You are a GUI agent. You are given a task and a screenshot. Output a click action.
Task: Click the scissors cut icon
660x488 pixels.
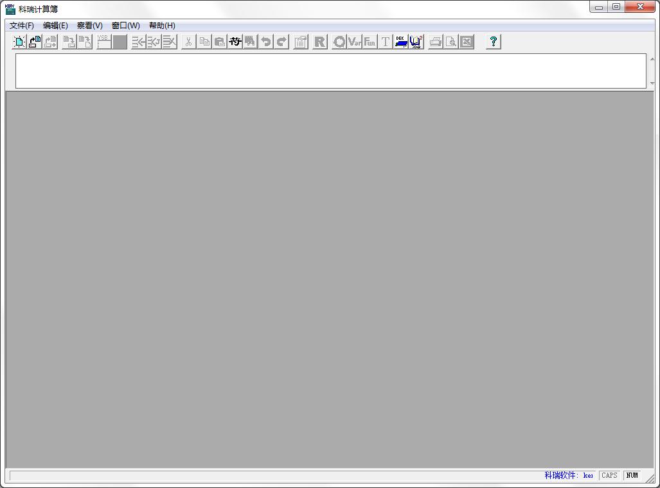(x=188, y=42)
